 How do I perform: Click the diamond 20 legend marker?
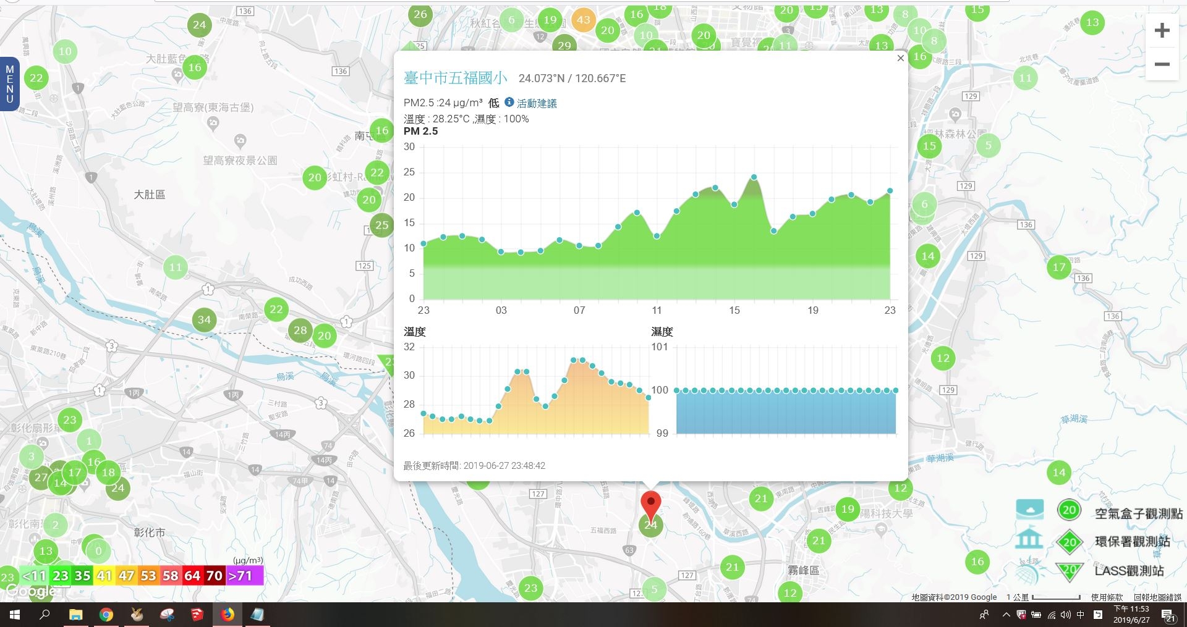[1070, 542]
